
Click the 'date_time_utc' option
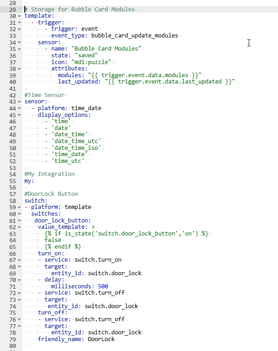coord(76,141)
